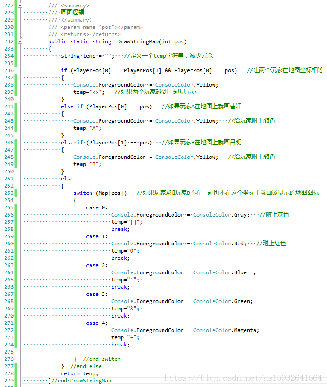Click the 'case 1:' label
The image size is (327, 387).
pyautogui.click(x=97, y=236)
